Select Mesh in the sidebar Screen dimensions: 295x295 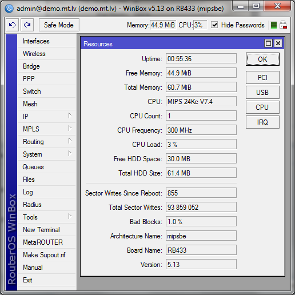[47, 104]
